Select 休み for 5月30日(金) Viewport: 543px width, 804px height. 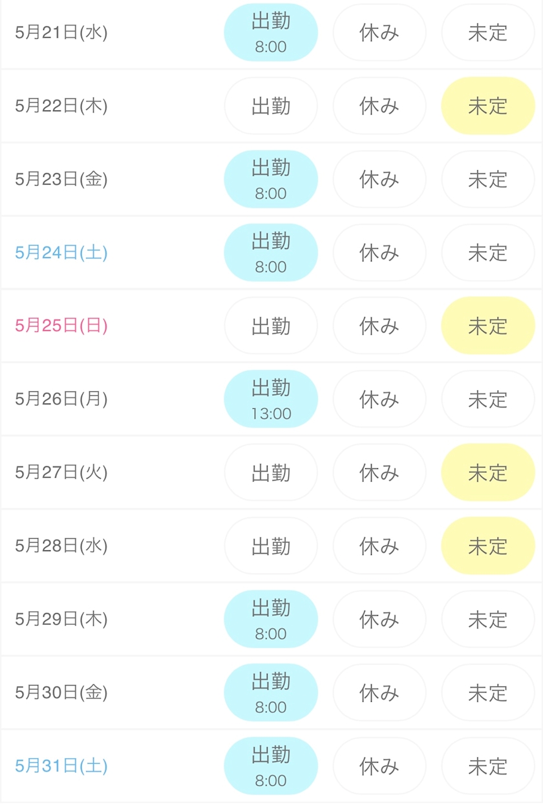379,693
